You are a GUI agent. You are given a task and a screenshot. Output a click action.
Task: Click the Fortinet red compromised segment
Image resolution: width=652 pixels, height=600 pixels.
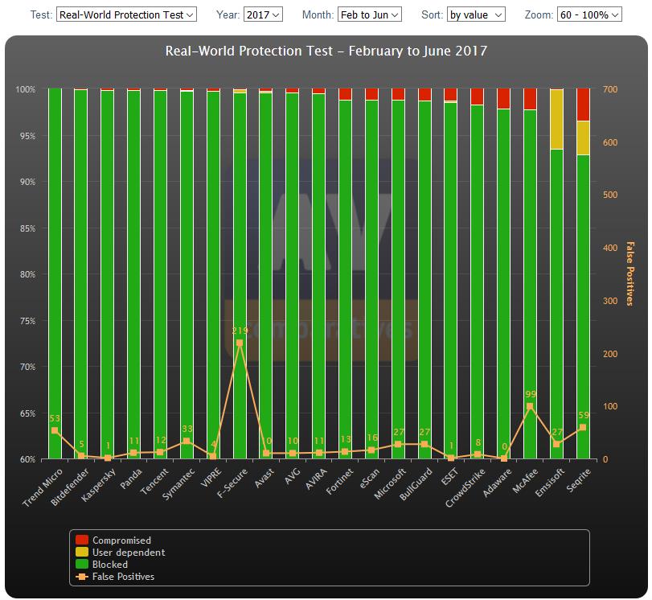[x=345, y=94]
